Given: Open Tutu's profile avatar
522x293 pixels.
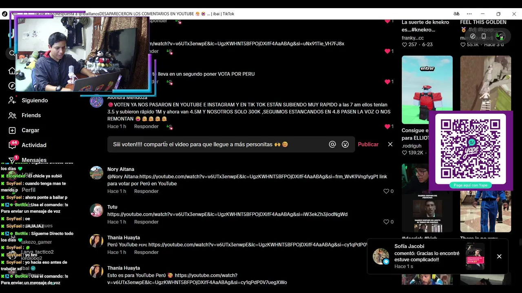Looking at the screenshot, I should [97, 210].
